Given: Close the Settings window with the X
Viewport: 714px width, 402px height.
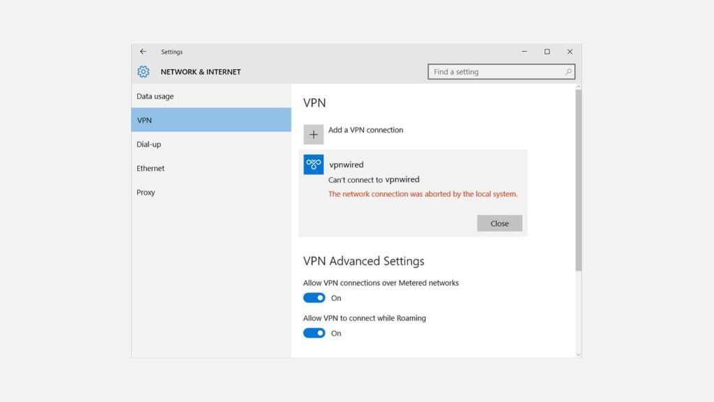Looking at the screenshot, I should (x=570, y=52).
